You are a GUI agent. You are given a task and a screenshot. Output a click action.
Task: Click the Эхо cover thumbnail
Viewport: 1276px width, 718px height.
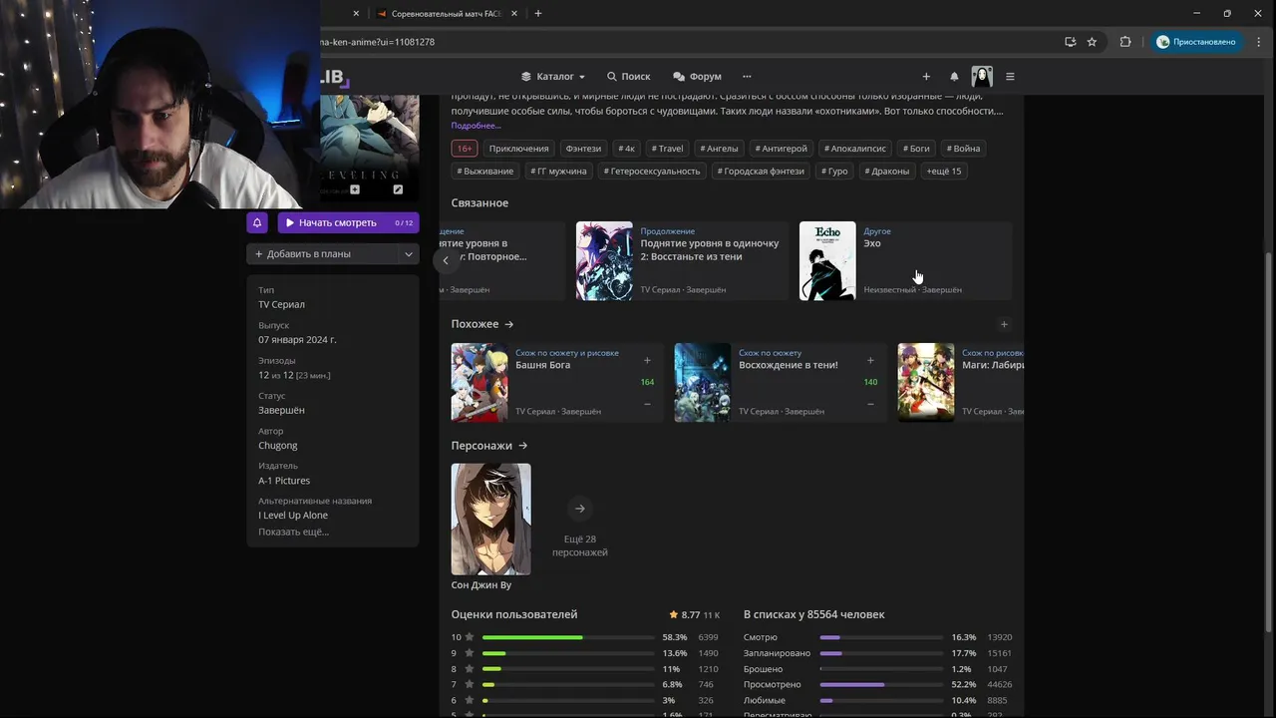(x=827, y=260)
